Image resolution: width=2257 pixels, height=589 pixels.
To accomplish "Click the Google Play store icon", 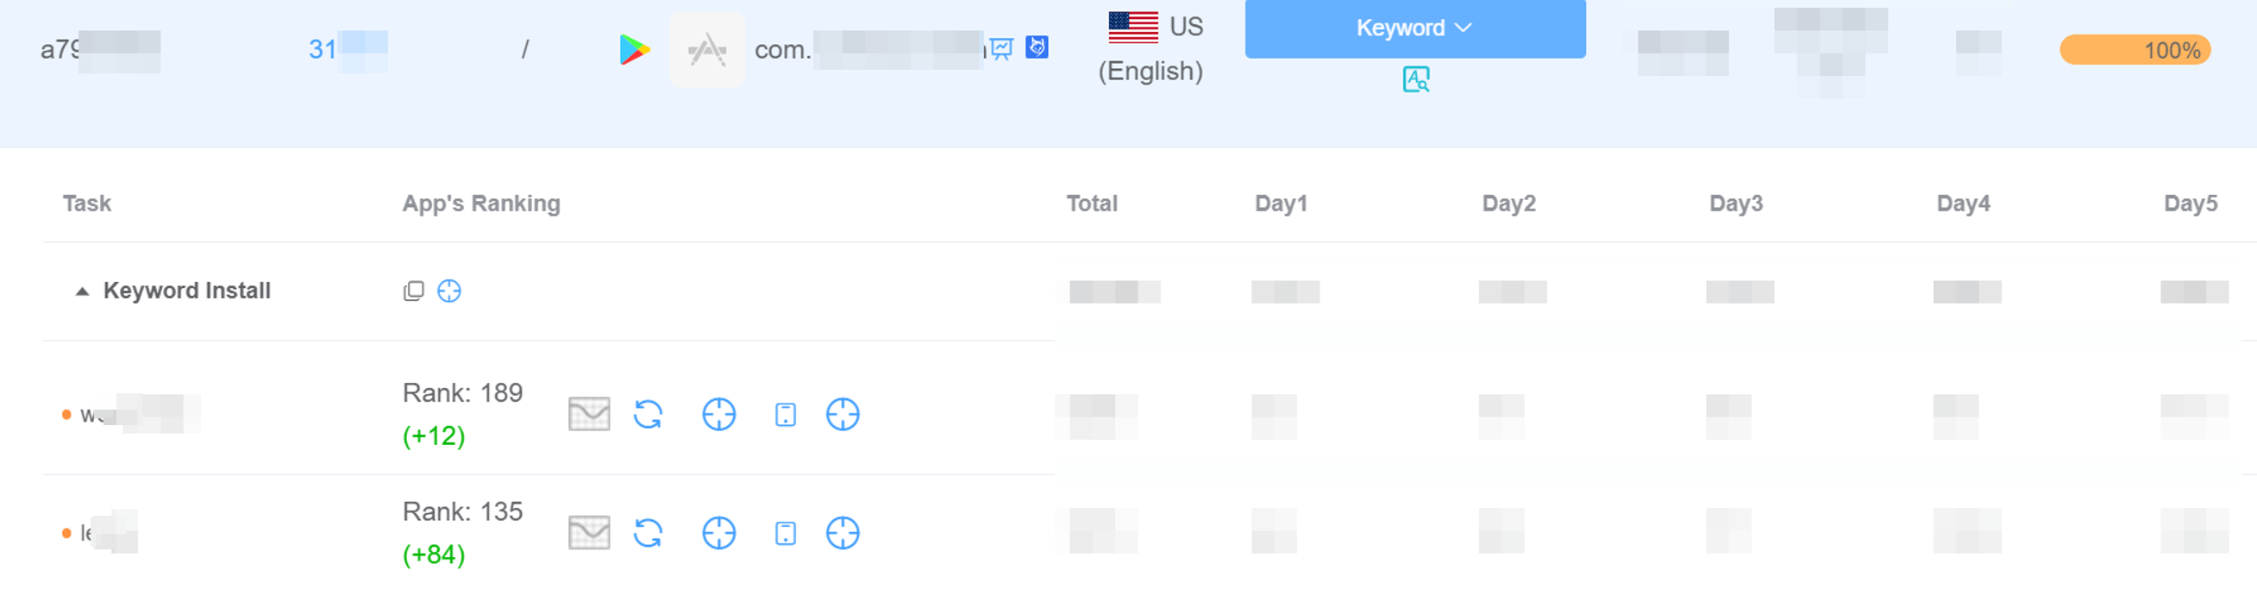I will (634, 50).
